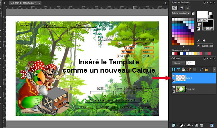Swap foreground and background materials
Viewport: 217px width, 128px height.
click(200, 25)
